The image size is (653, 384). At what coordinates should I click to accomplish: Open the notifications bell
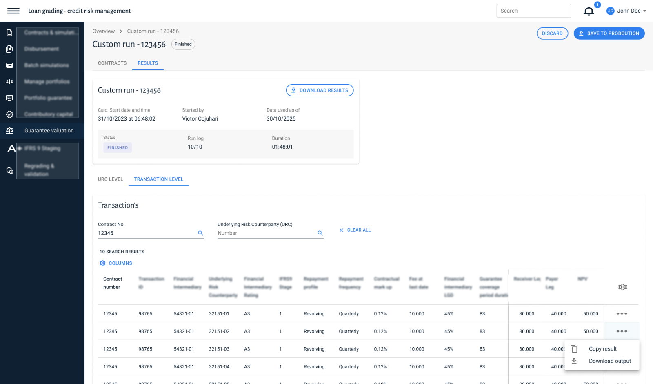pos(589,11)
